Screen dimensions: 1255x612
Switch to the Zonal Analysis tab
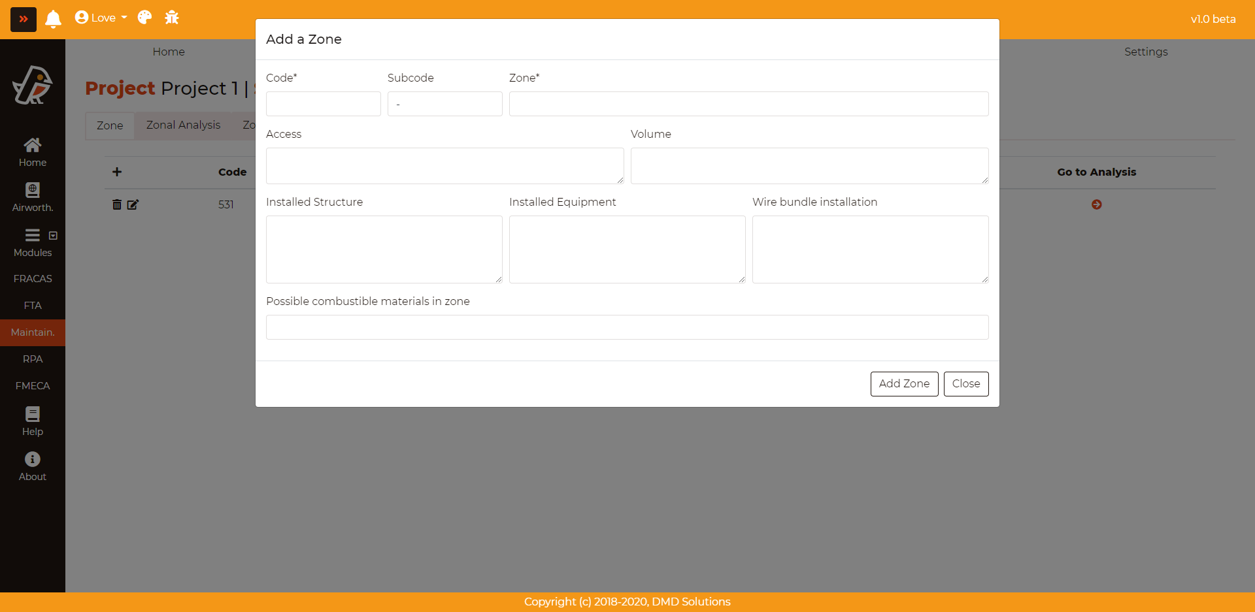point(183,125)
